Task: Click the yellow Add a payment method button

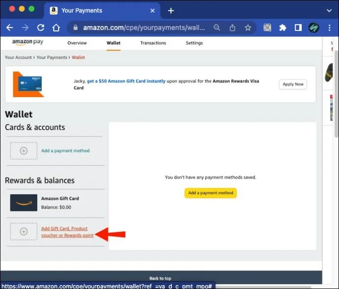Action: [x=211, y=193]
